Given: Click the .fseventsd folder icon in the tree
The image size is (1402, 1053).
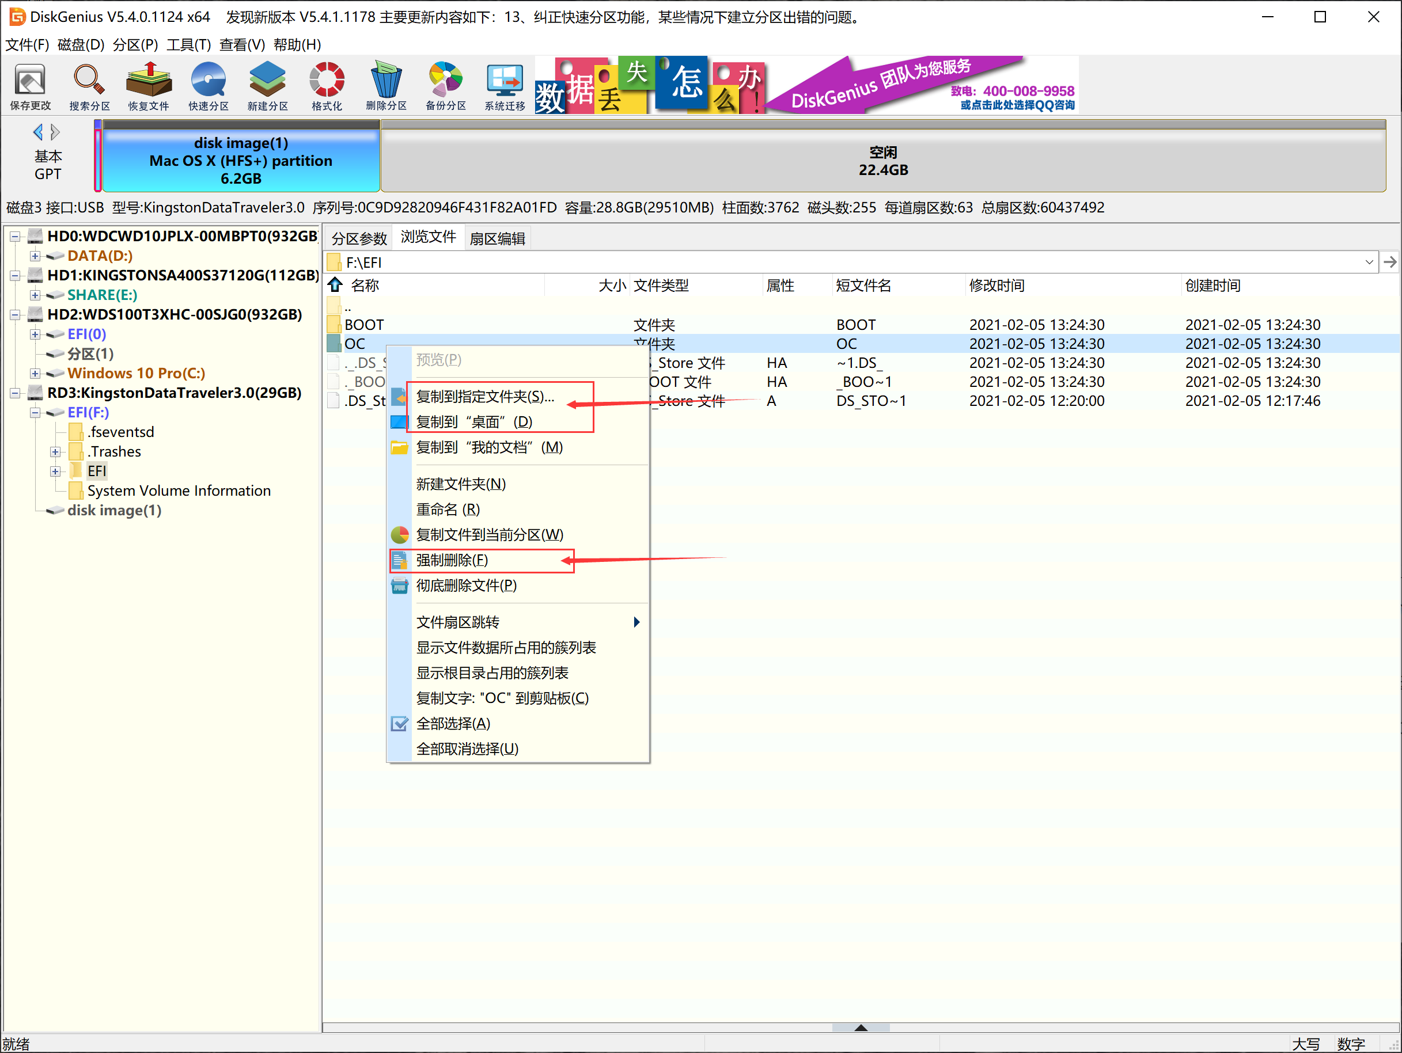Looking at the screenshot, I should pyautogui.click(x=76, y=432).
